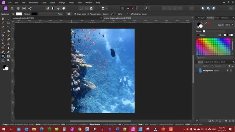Open the Adjustment panel tab
Viewport: 235px width, 132px height.
click(208, 62)
